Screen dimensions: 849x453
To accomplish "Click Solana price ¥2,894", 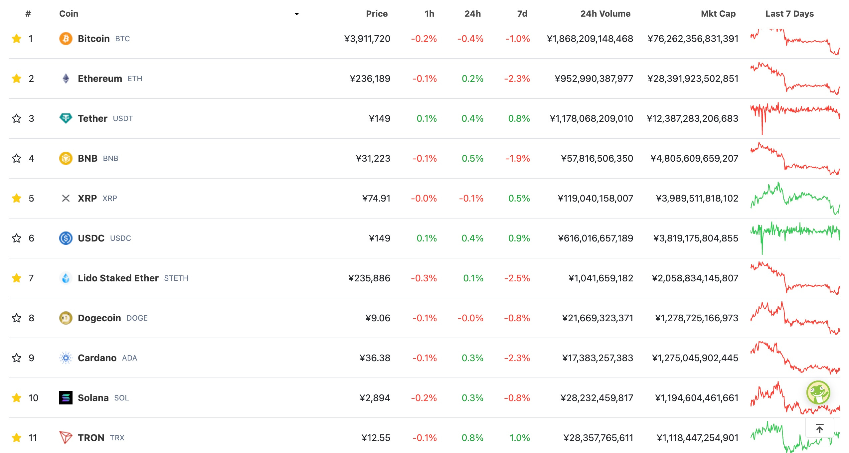I will pos(375,398).
